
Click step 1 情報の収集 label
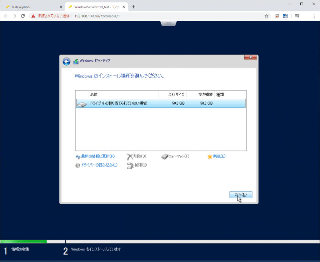tap(20, 249)
